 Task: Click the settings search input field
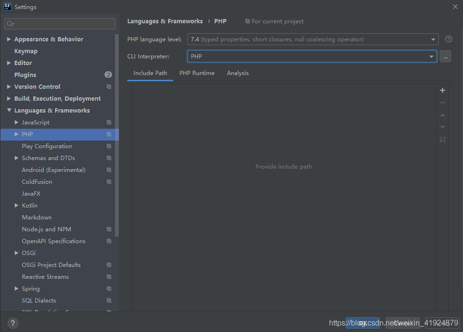(x=60, y=24)
